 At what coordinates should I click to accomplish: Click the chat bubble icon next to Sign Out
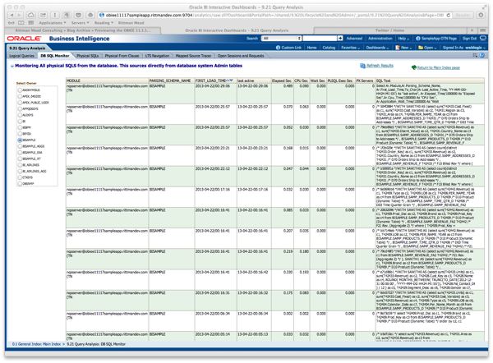[482, 38]
